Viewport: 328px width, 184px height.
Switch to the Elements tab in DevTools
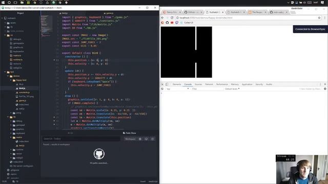177,84
